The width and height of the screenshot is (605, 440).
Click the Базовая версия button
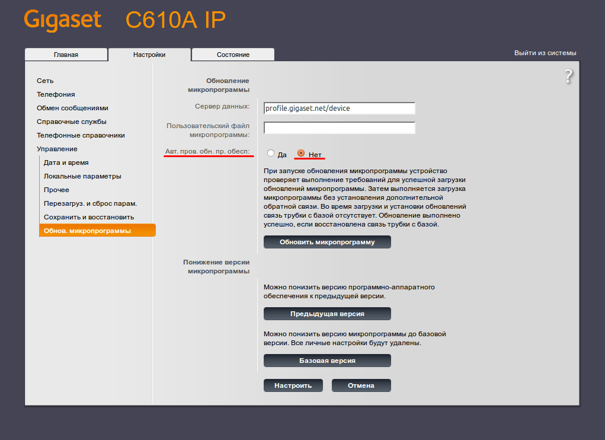[x=327, y=361]
